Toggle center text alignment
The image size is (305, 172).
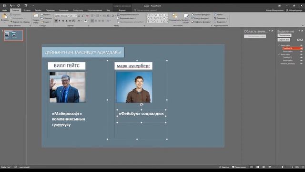coord(96,21)
